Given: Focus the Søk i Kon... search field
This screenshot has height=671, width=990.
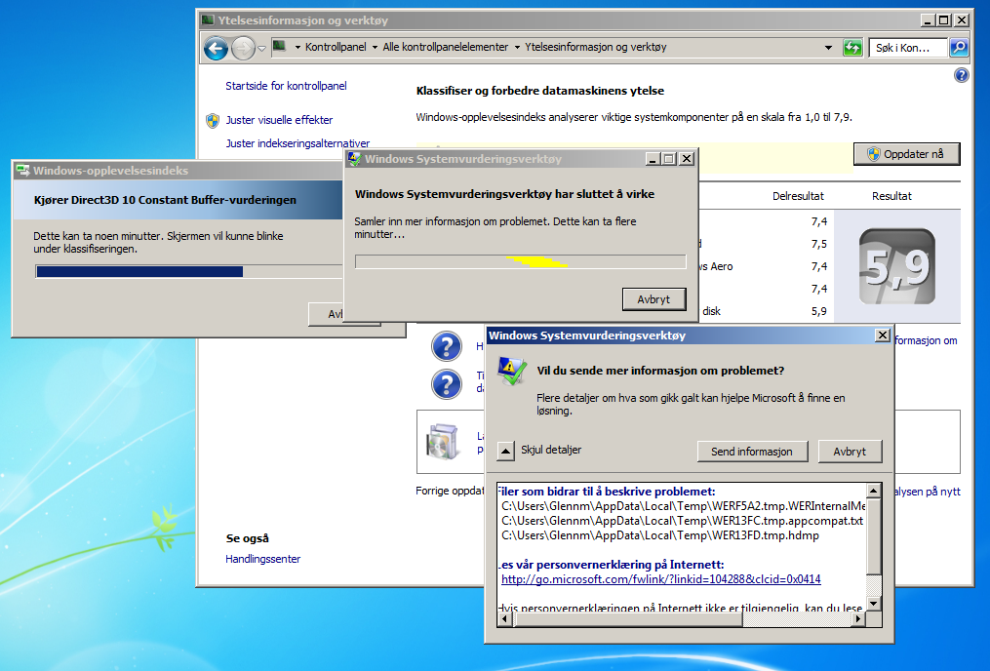Looking at the screenshot, I should 907,48.
